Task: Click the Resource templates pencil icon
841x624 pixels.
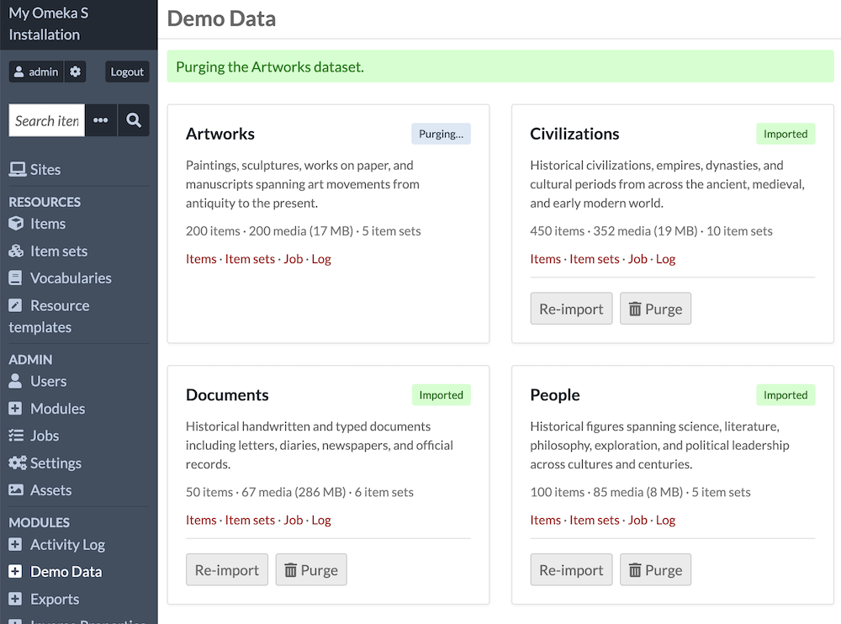Action: [x=15, y=305]
